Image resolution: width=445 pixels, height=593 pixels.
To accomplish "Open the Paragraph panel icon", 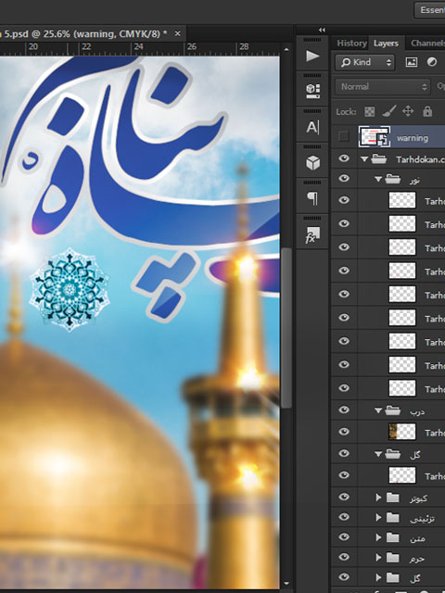I will pos(312,198).
